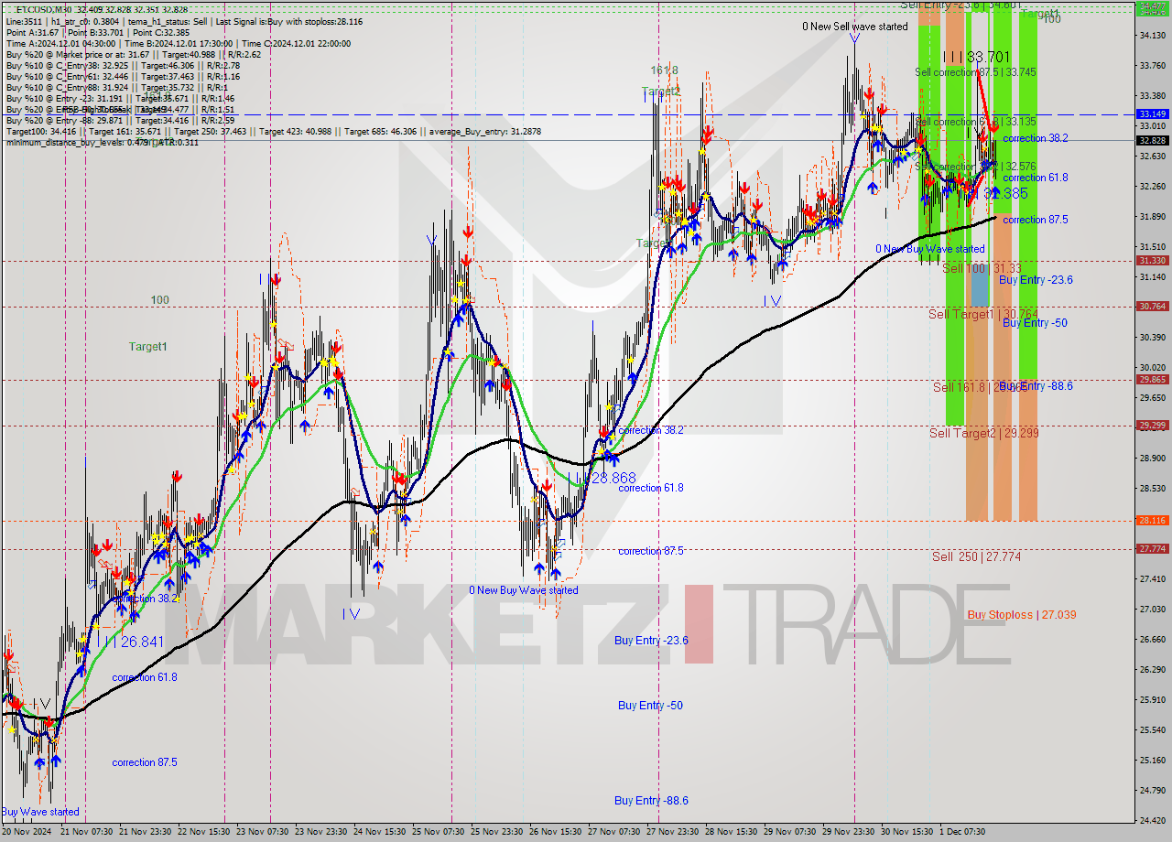The image size is (1172, 842).
Task: Click the 28.900 price axis label
Action: 1152,459
